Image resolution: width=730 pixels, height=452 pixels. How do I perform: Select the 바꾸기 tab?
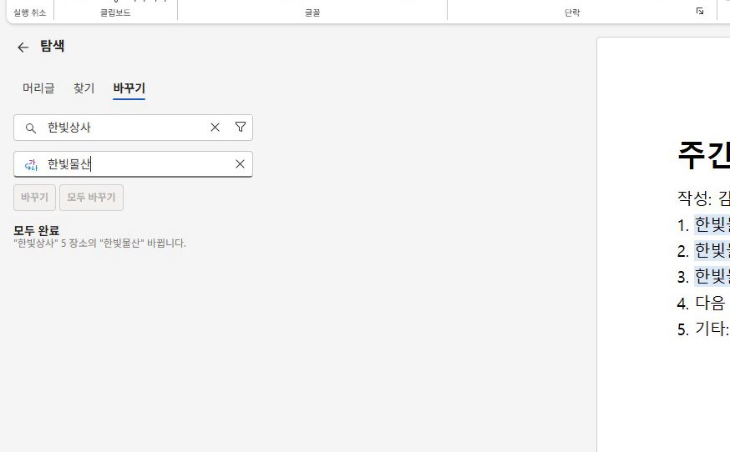[129, 88]
